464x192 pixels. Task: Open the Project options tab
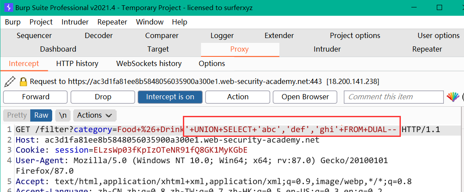click(355, 36)
